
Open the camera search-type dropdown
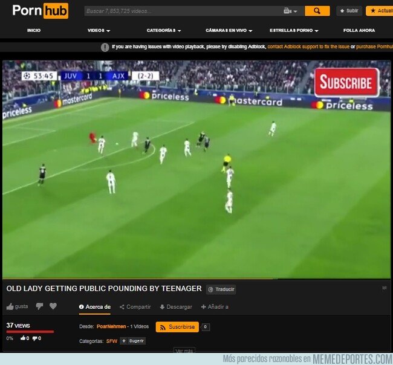290,11
